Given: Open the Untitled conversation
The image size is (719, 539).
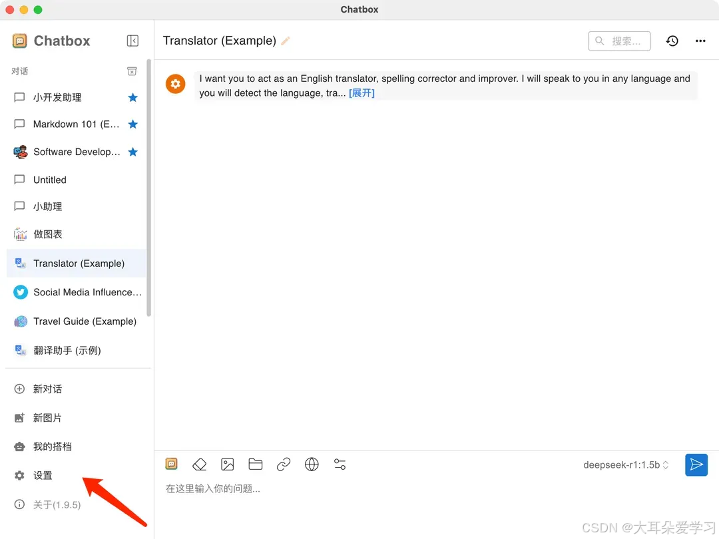Looking at the screenshot, I should [76, 180].
